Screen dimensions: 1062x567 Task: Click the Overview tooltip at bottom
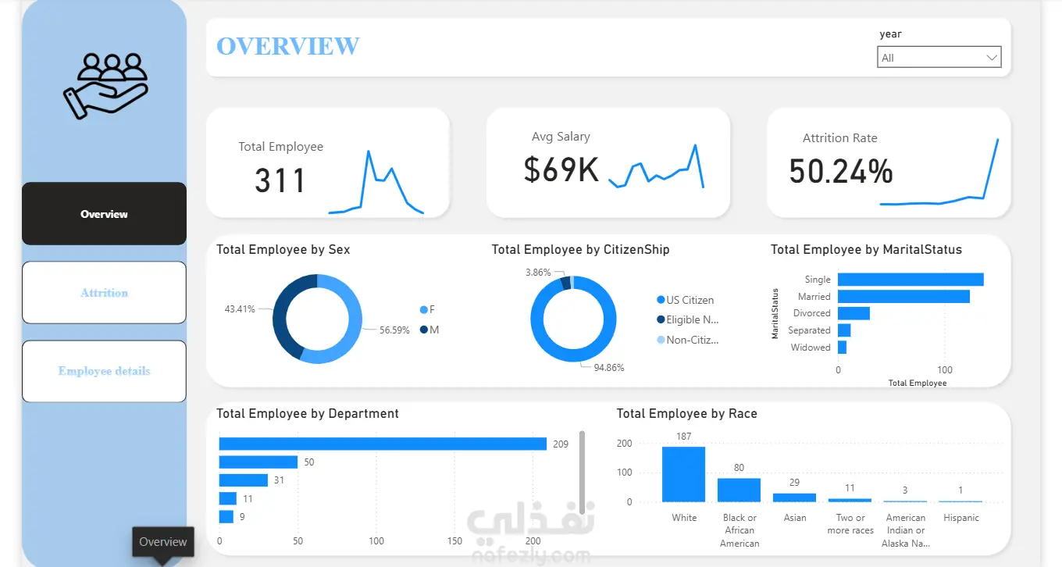point(163,542)
